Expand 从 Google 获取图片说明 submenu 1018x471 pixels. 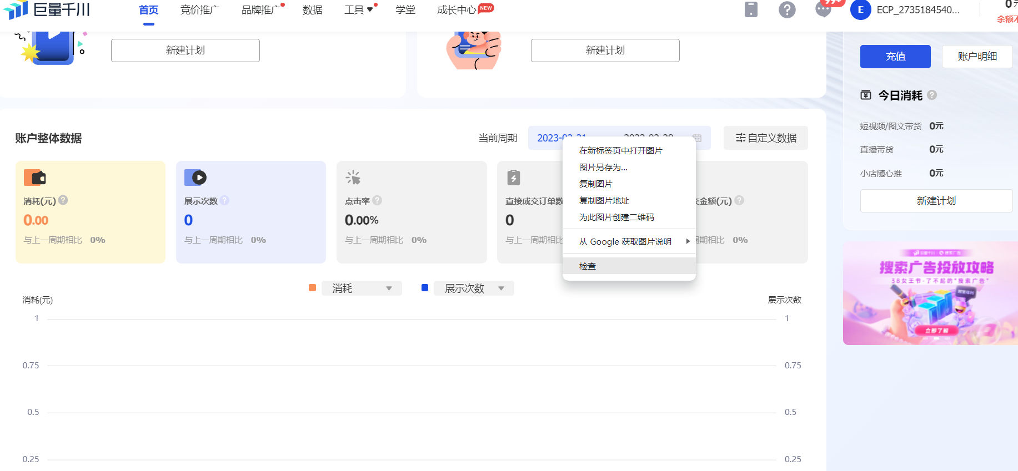coord(629,241)
